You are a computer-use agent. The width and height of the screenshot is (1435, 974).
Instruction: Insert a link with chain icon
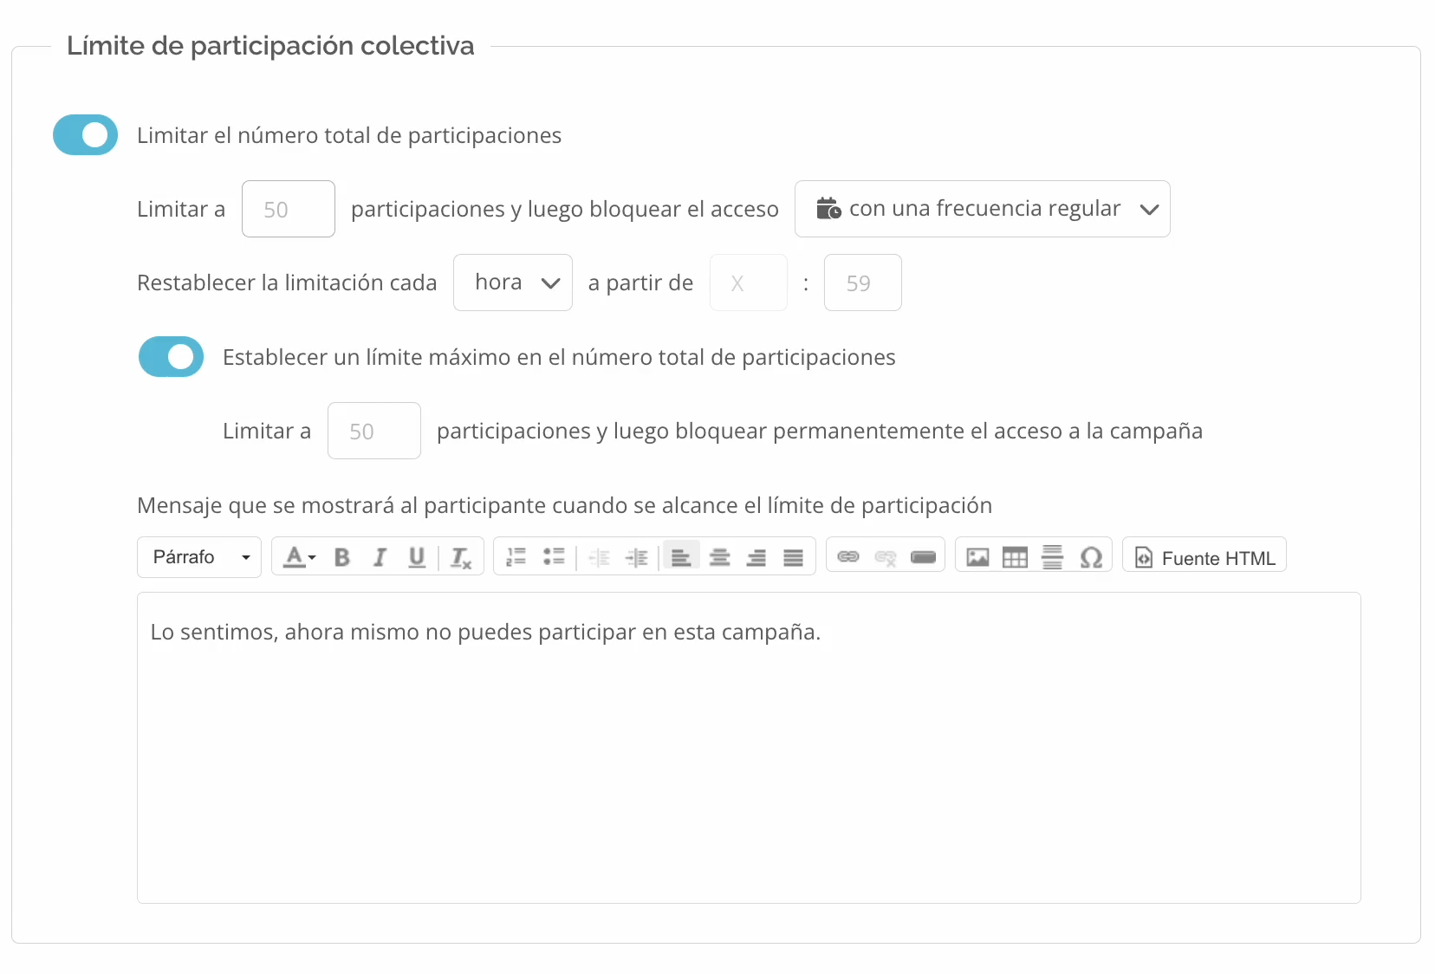point(848,556)
